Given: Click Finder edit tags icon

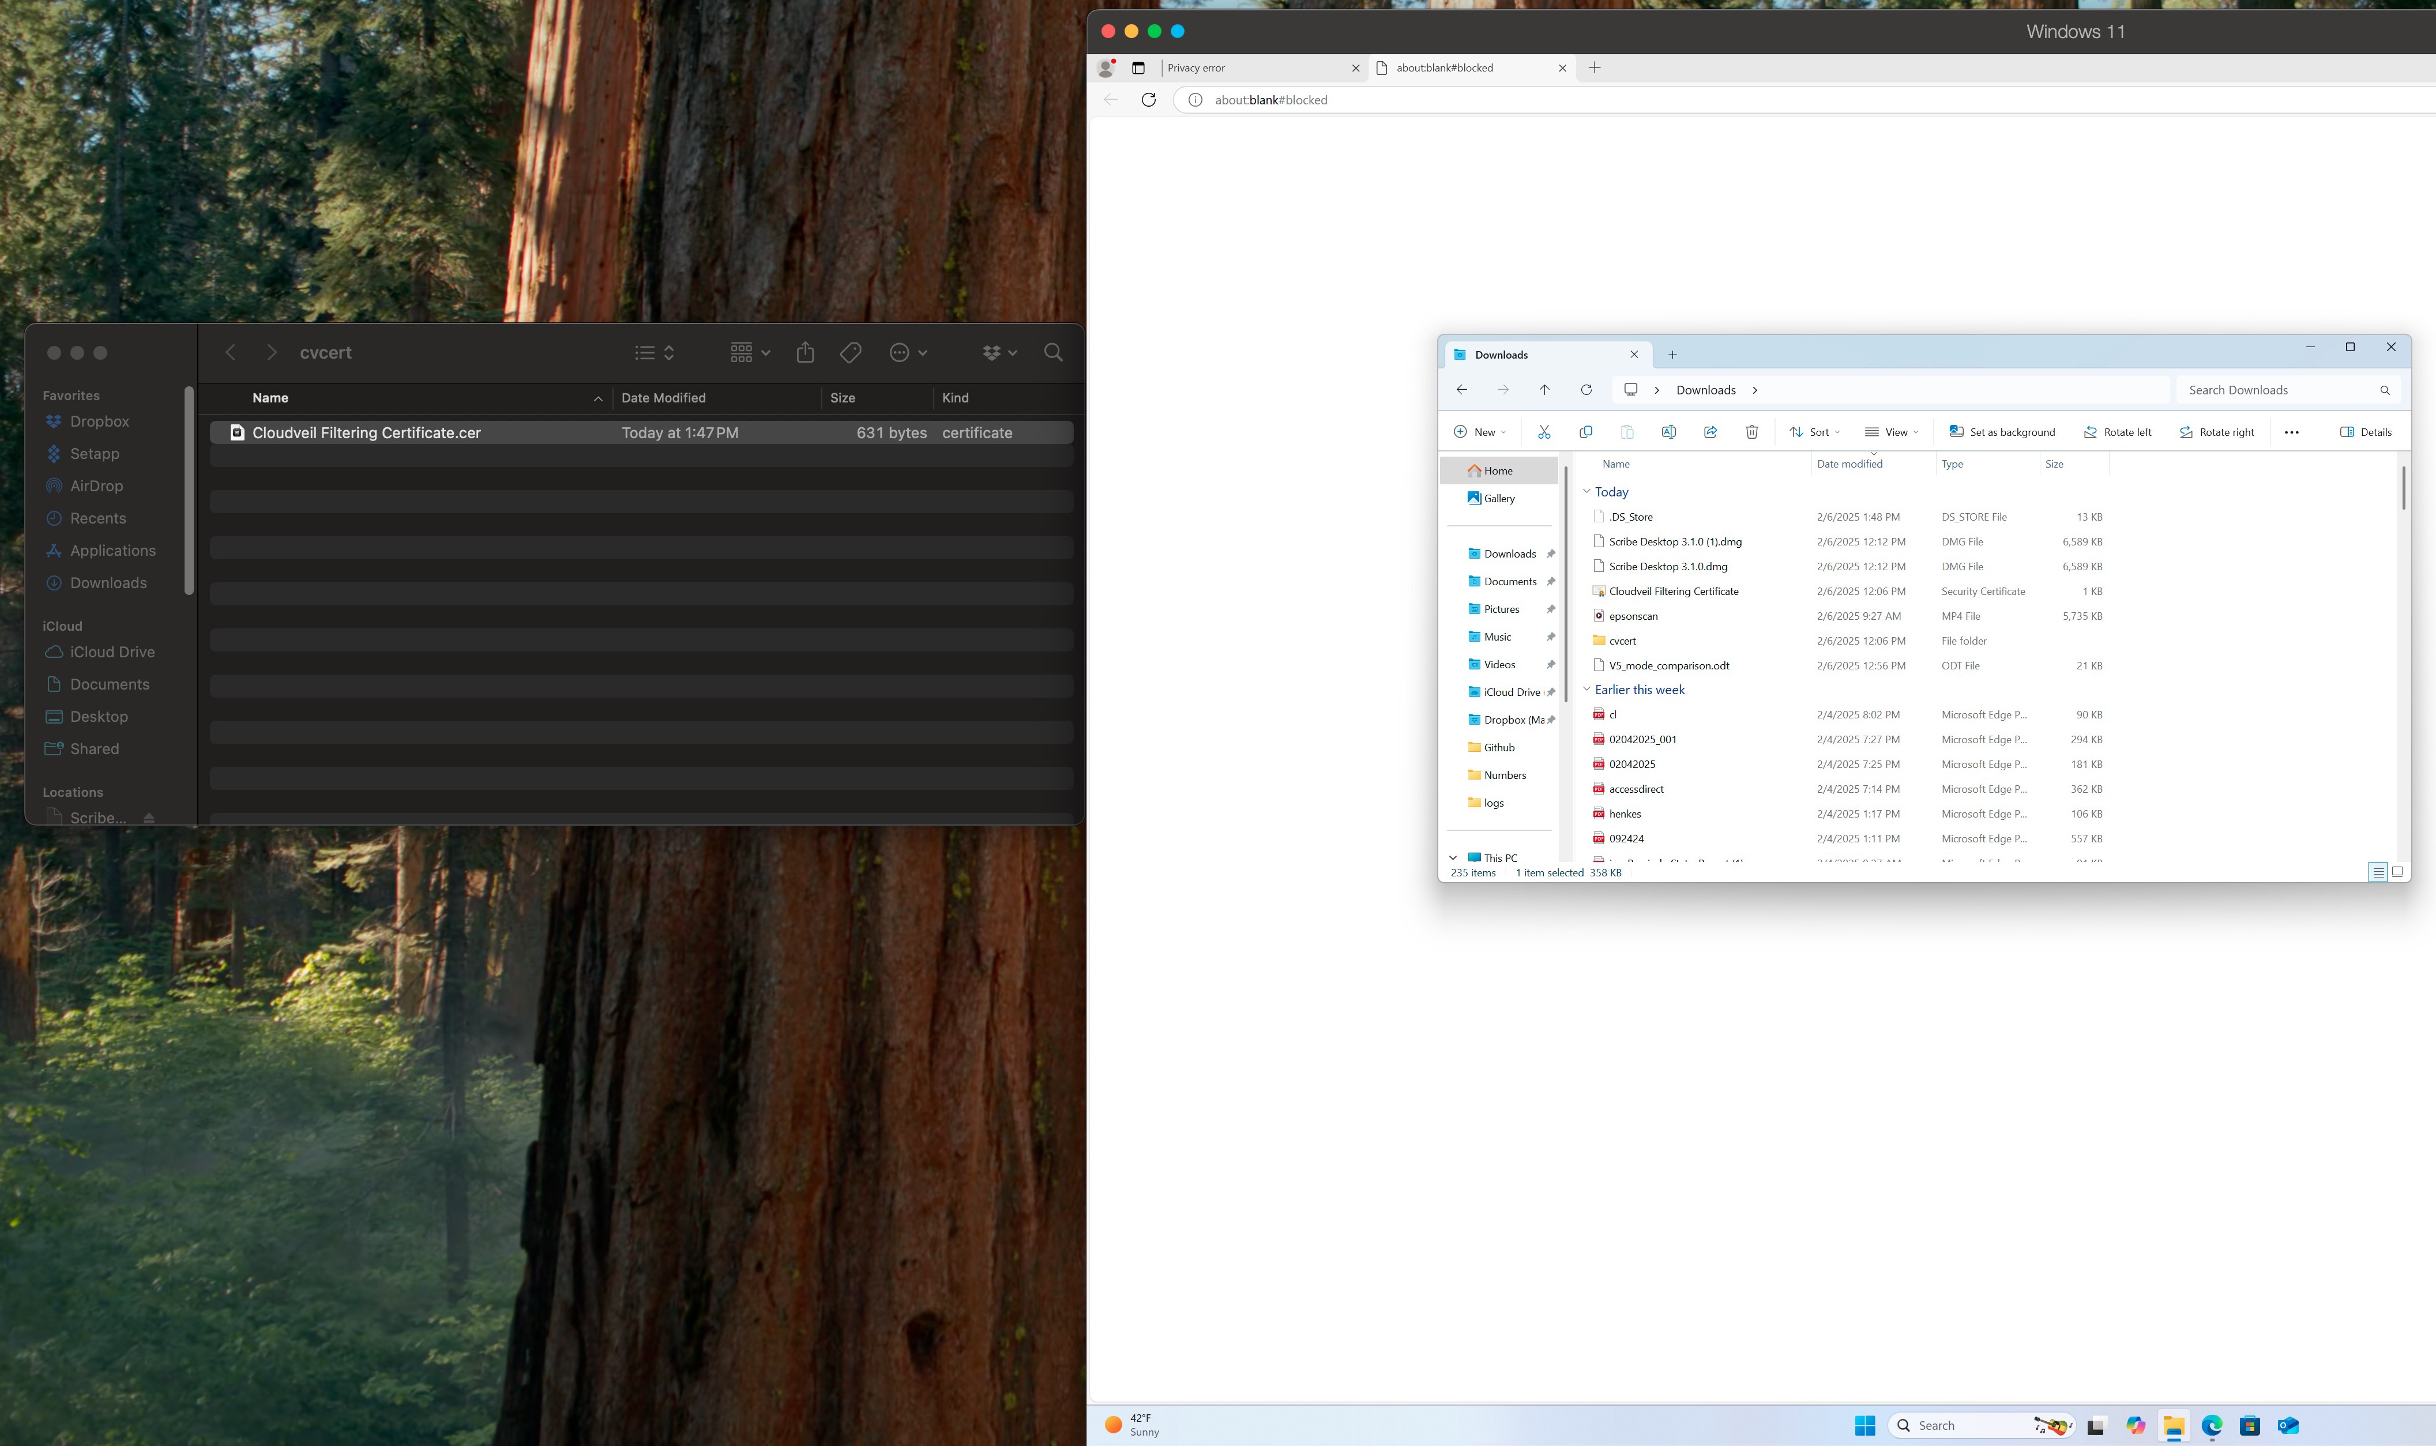Looking at the screenshot, I should pos(851,353).
